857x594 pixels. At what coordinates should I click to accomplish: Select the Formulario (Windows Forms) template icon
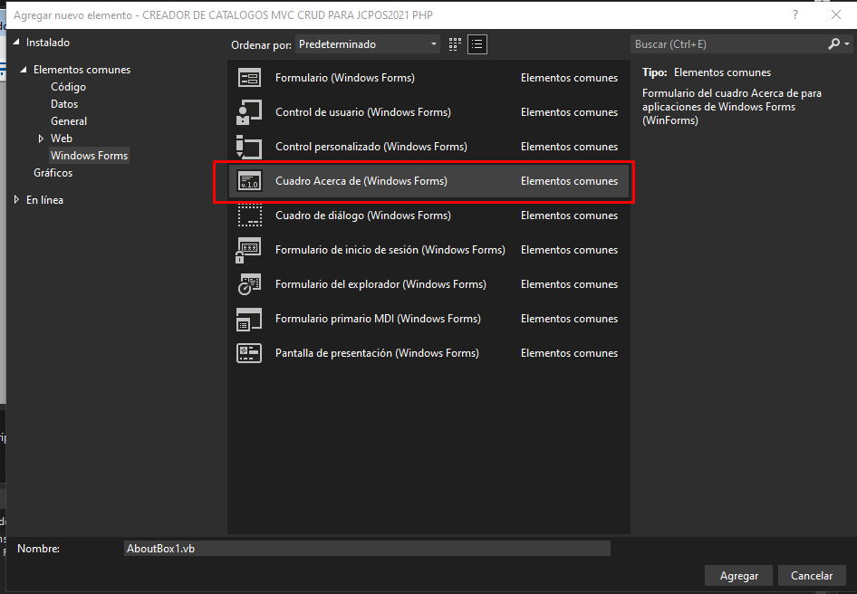[249, 78]
